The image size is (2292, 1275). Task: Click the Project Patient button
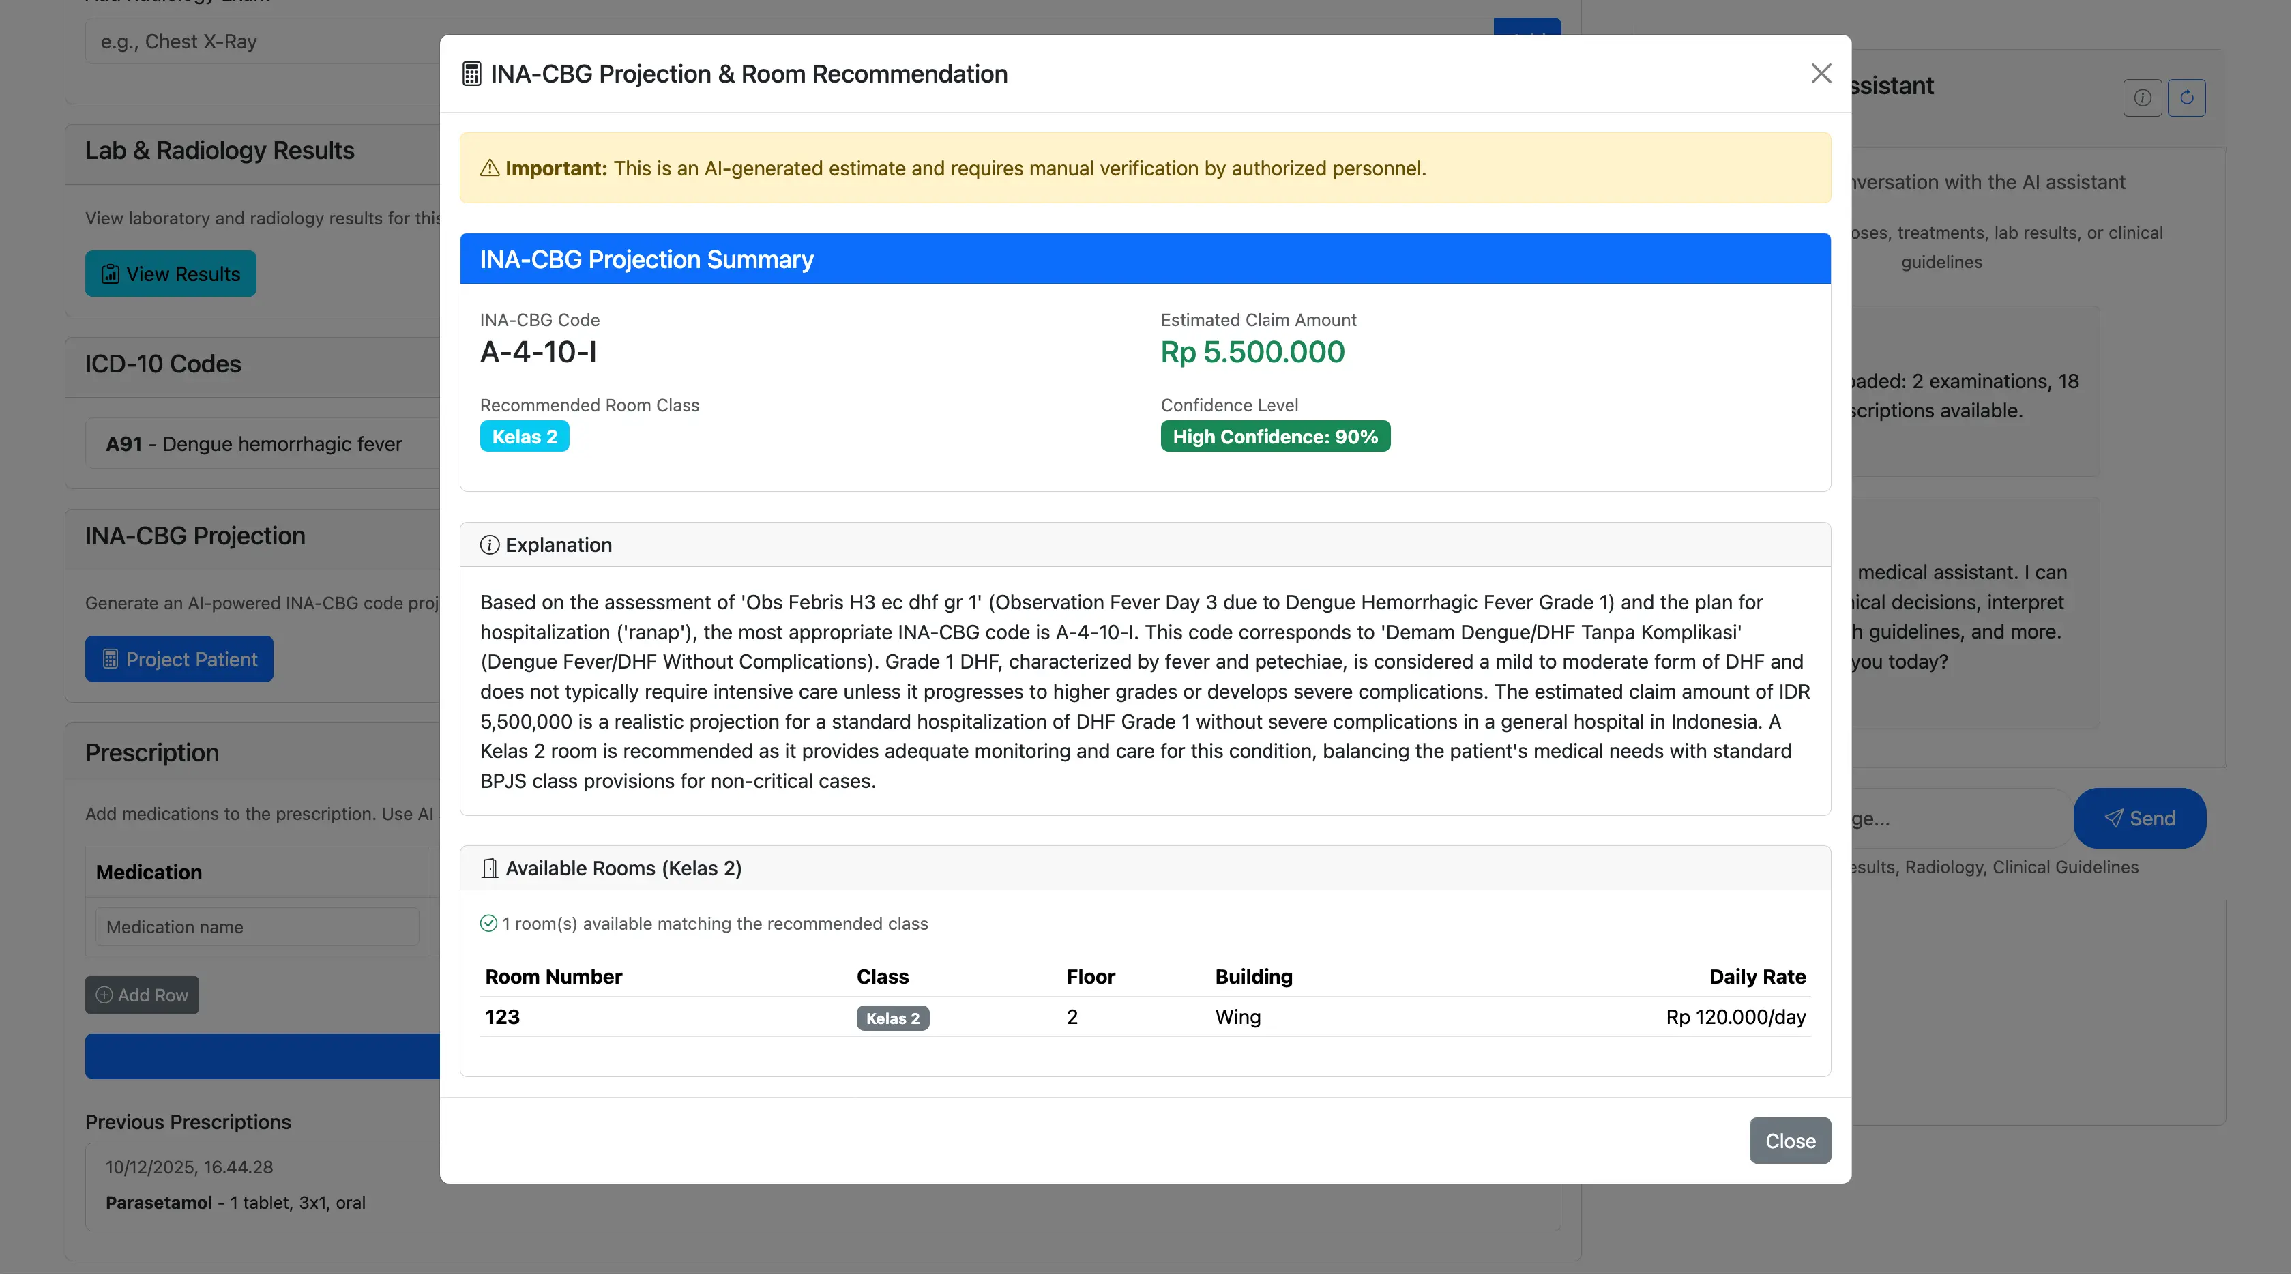[179, 659]
